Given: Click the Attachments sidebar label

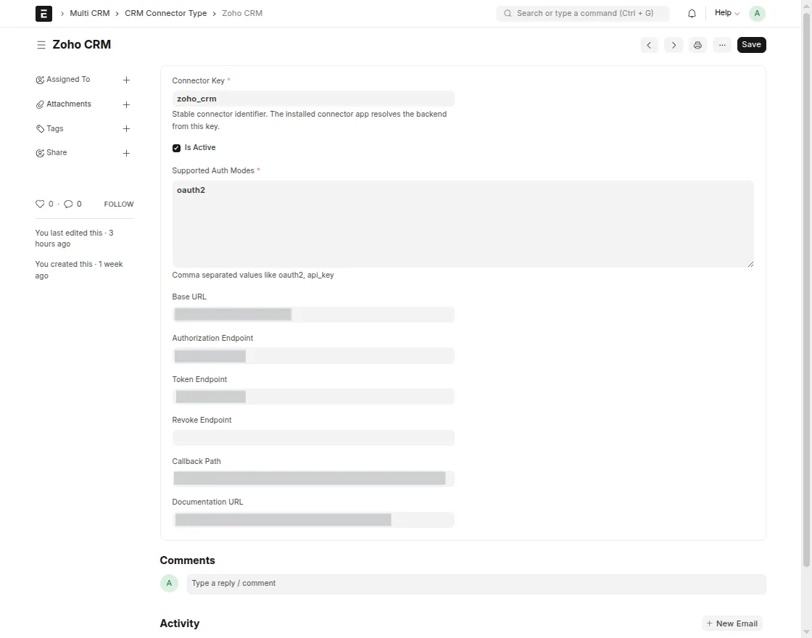Looking at the screenshot, I should (69, 104).
